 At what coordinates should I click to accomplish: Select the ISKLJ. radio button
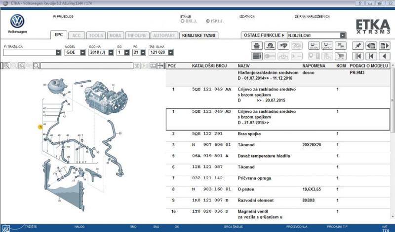[x=208, y=21]
